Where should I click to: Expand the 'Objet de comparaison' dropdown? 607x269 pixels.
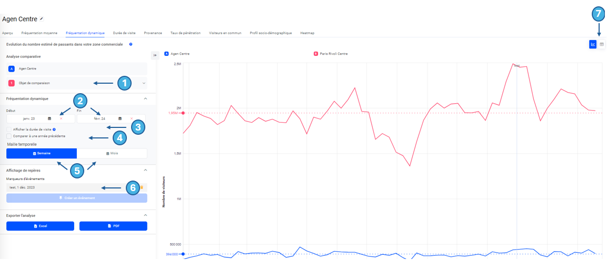[x=144, y=83]
